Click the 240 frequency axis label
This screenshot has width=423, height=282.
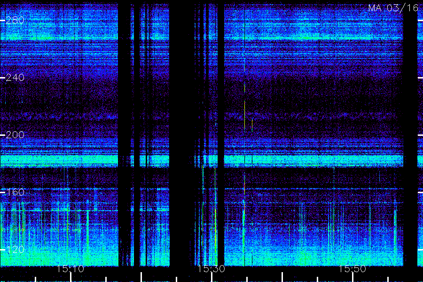(15, 78)
